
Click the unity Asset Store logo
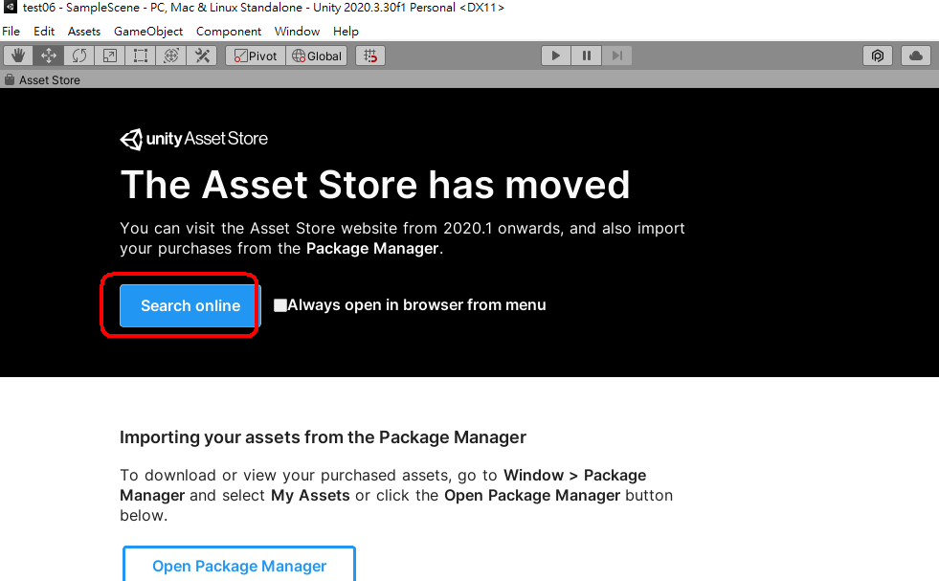[193, 139]
